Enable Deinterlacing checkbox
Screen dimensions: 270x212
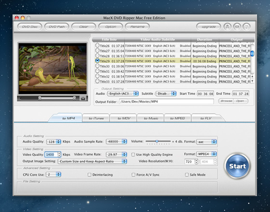click(89, 174)
